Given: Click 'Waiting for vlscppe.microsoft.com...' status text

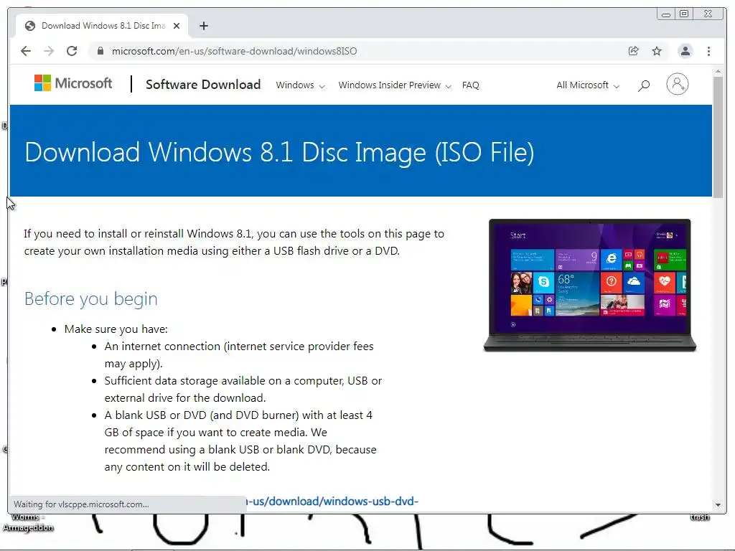Looking at the screenshot, I should [x=81, y=504].
